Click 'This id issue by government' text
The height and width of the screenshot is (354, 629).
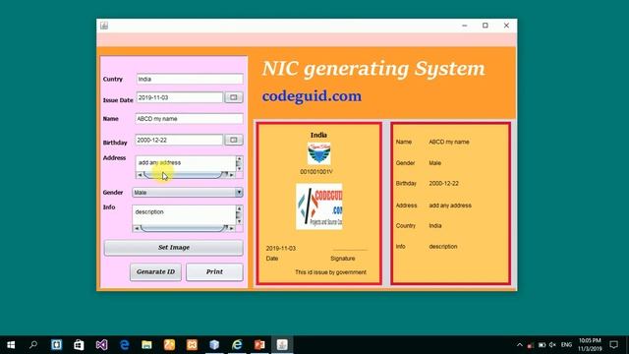(x=330, y=272)
